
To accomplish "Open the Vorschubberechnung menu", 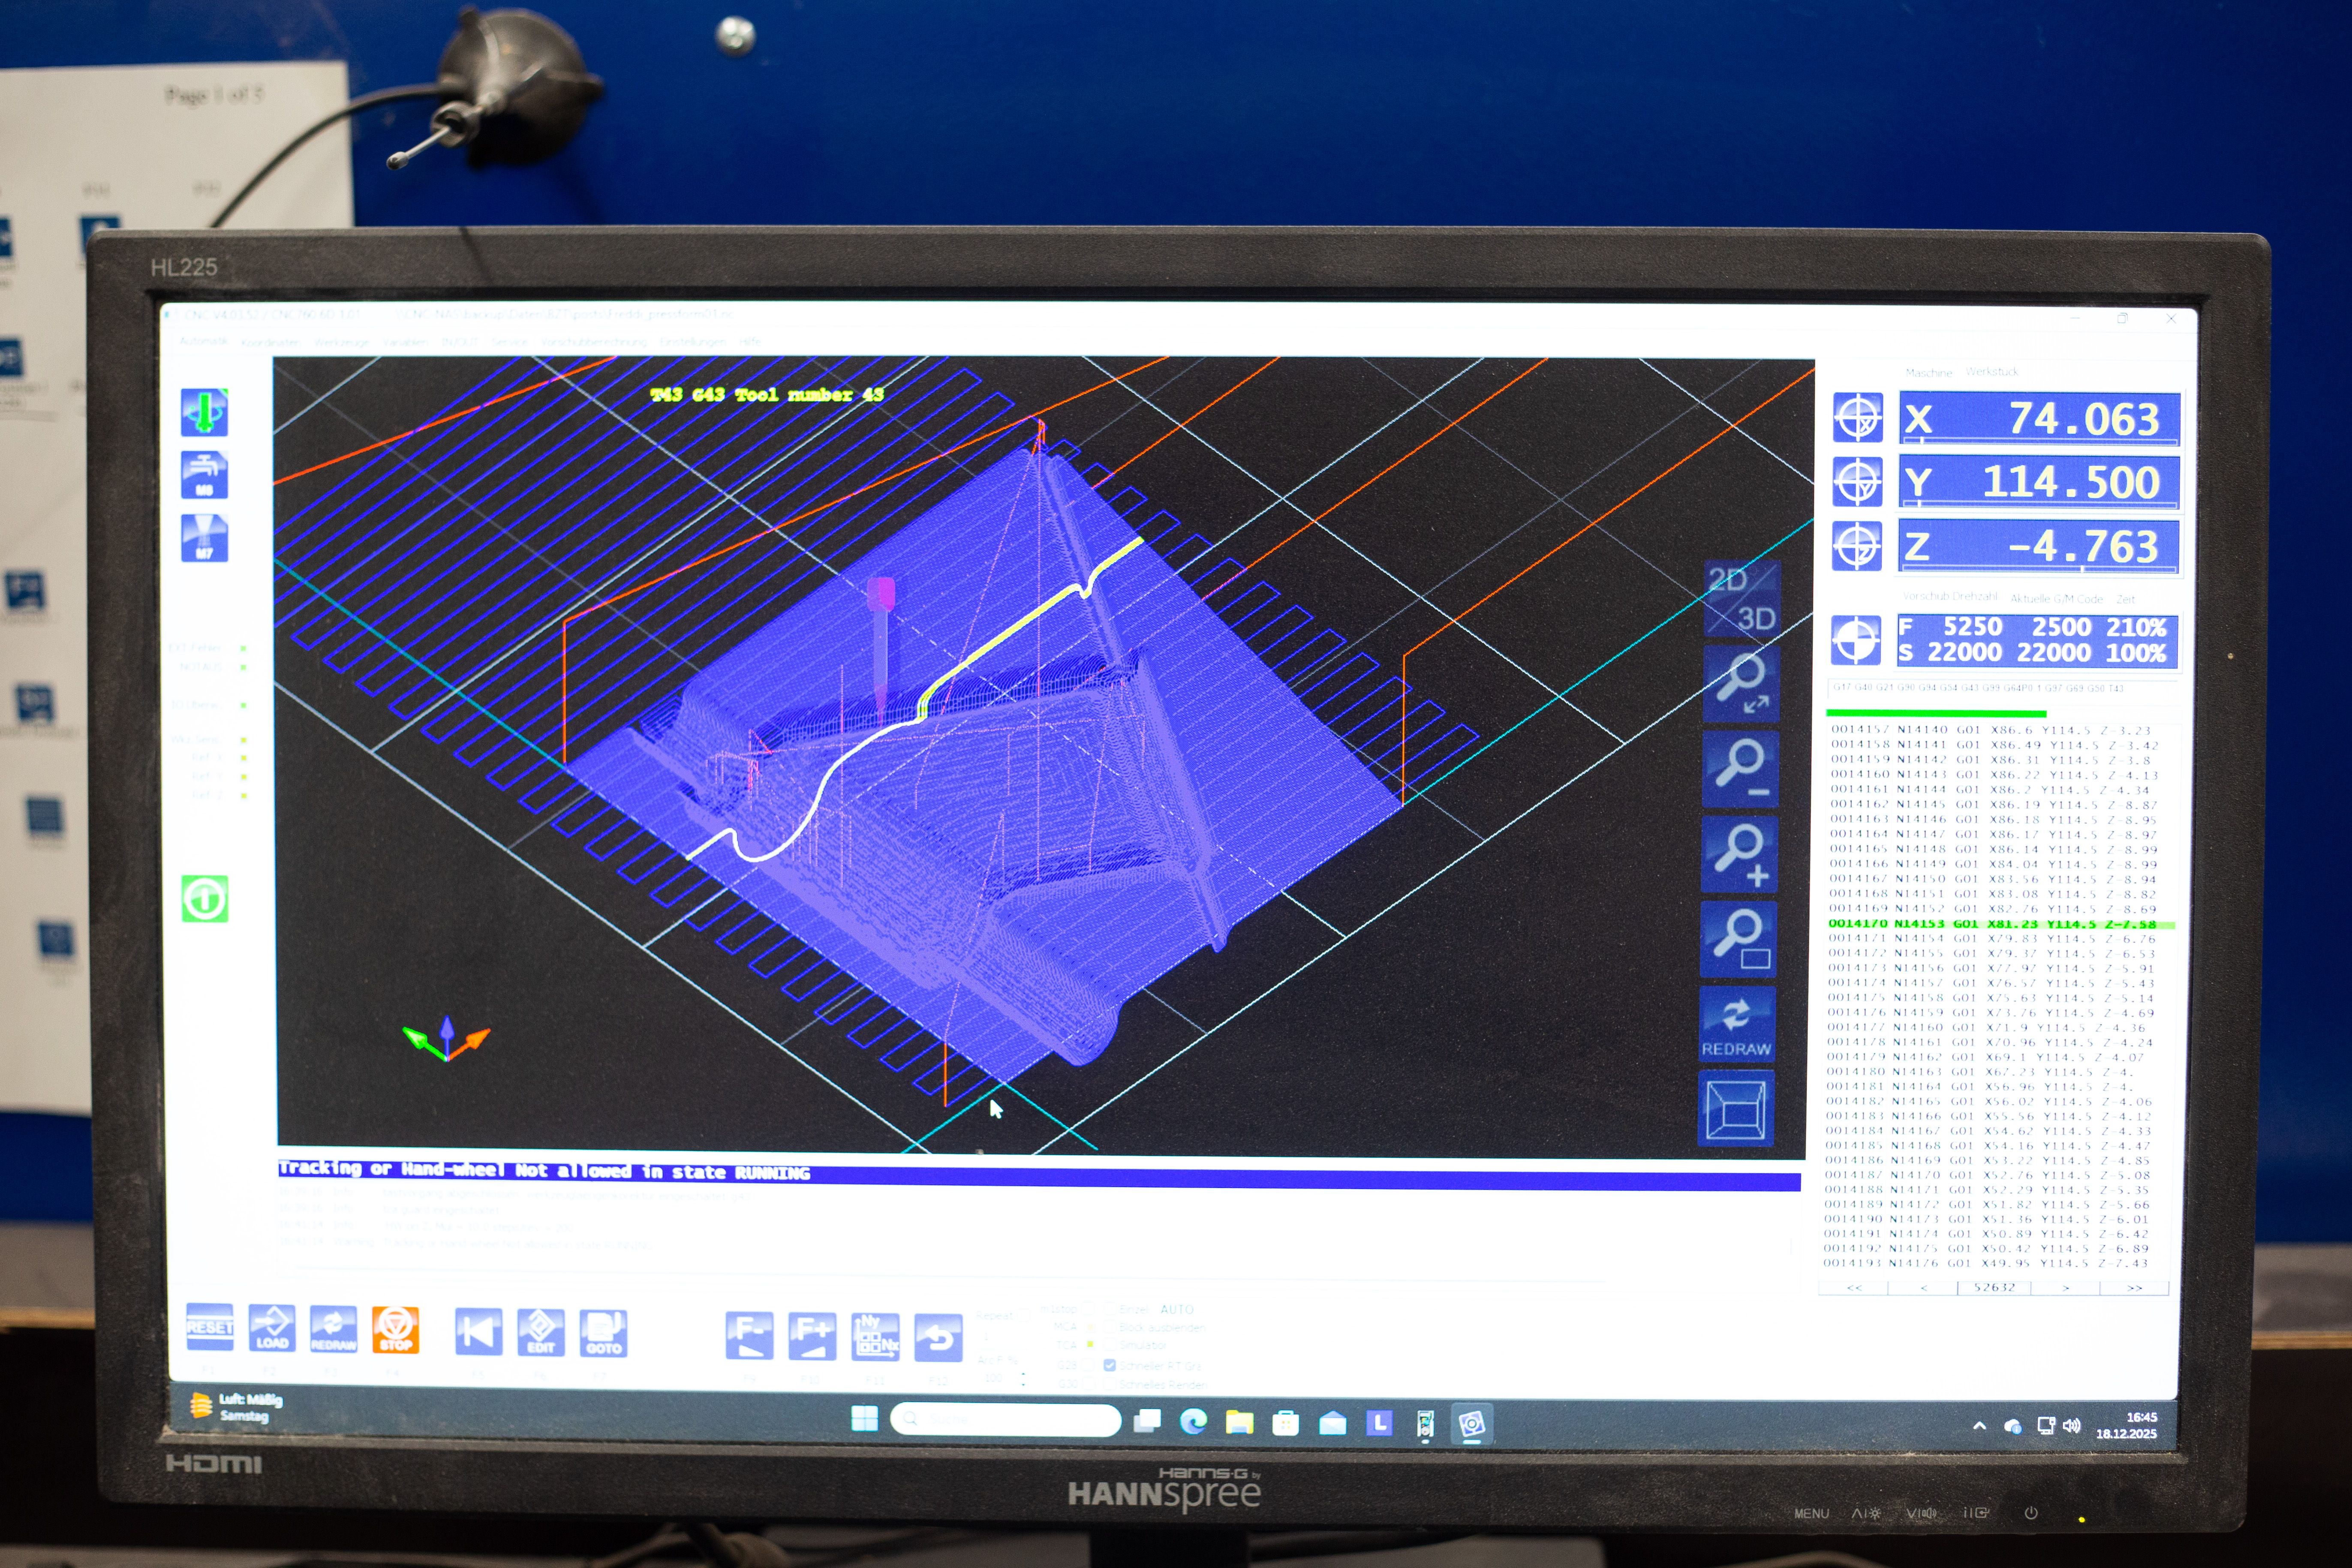I will point(594,342).
